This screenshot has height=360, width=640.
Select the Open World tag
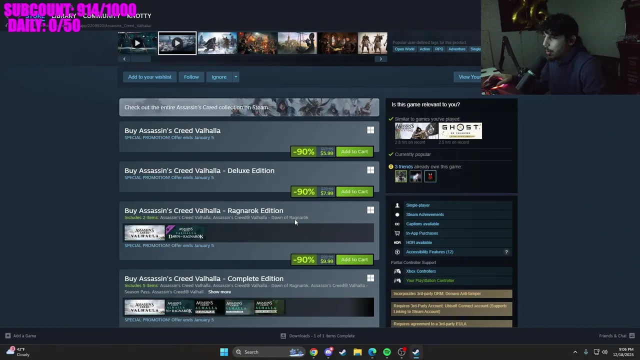coord(404,49)
